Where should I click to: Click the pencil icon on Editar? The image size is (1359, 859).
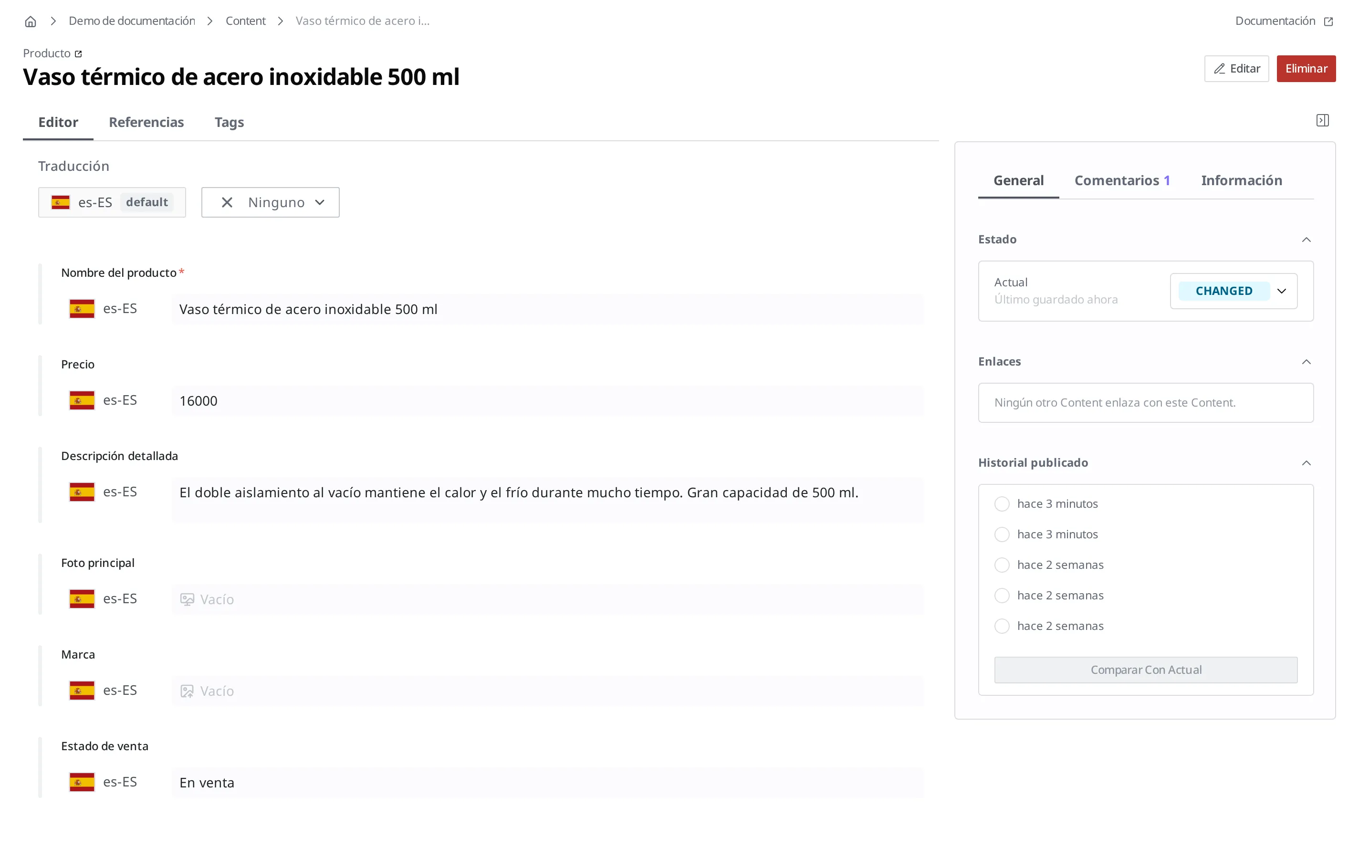point(1219,69)
